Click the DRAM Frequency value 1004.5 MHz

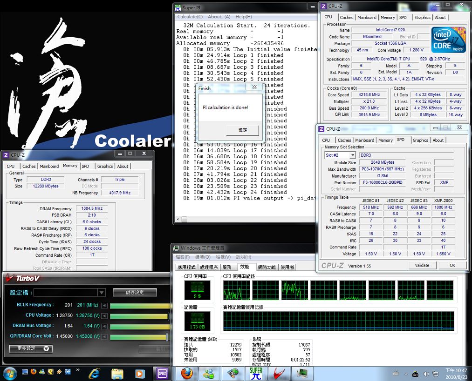[92, 208]
